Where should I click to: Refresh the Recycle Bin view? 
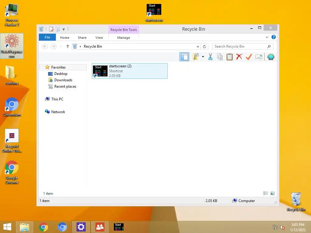[x=204, y=46]
